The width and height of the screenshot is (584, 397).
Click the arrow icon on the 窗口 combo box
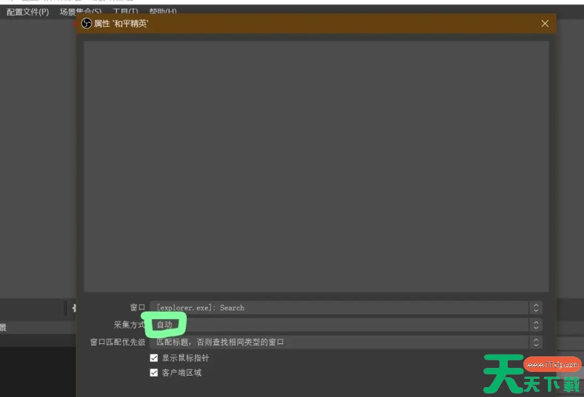click(536, 308)
